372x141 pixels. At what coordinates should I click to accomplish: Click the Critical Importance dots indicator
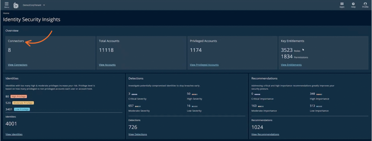coord(258,94)
